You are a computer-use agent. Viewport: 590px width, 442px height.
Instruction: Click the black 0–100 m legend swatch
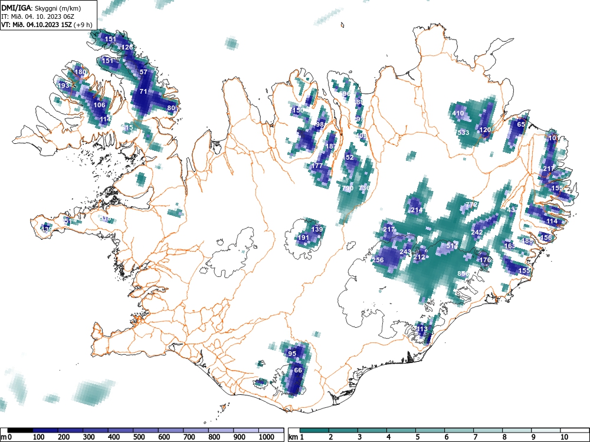(x=20, y=430)
